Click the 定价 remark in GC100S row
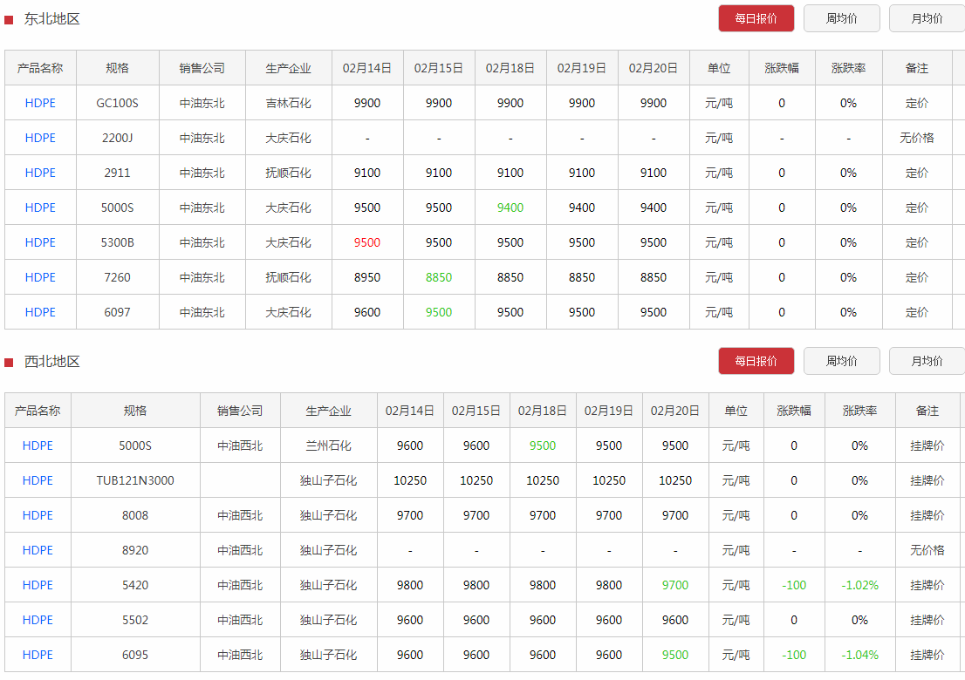 [x=916, y=103]
